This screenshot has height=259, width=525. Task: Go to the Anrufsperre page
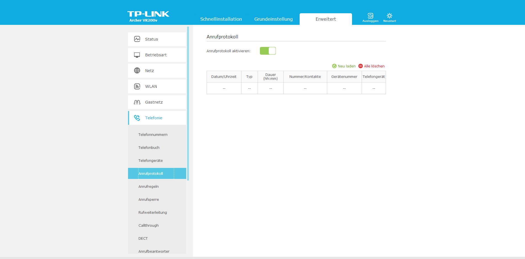click(149, 199)
